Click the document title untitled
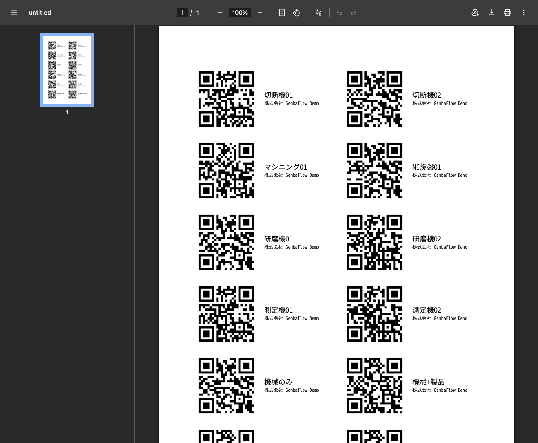Viewport: 538px width, 443px height. pos(40,13)
